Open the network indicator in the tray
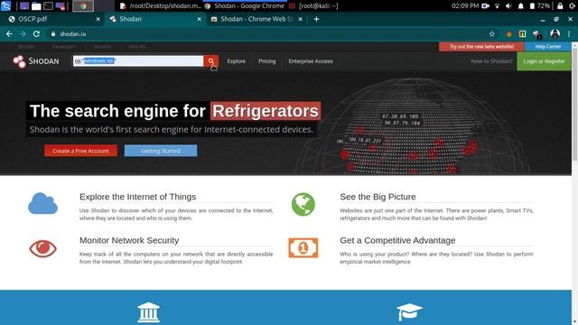 tap(498, 6)
